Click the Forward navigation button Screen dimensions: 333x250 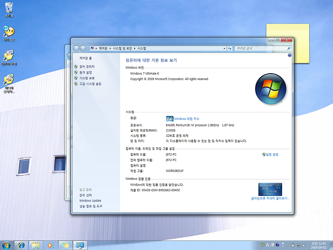tap(83, 49)
